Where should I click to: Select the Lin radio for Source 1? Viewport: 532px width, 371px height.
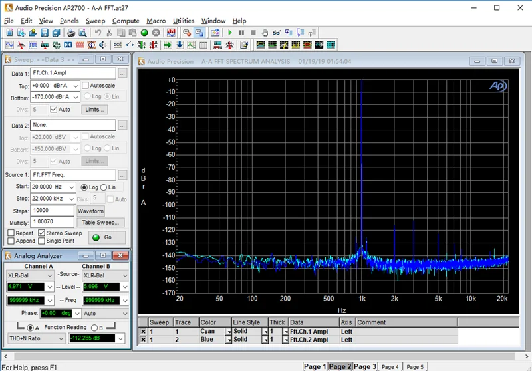click(104, 187)
